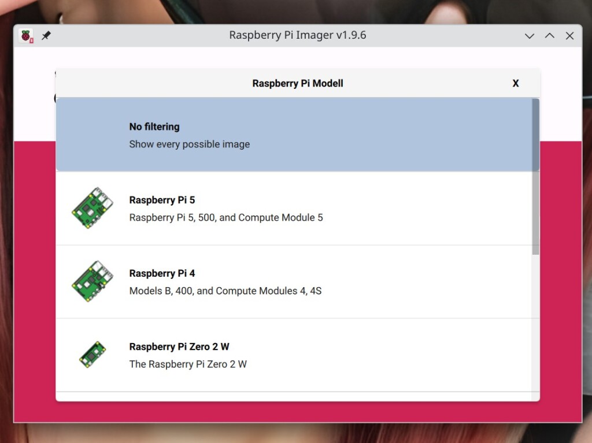Click the Raspberry Pi 5 board icon
The image size is (592, 443).
[92, 208]
